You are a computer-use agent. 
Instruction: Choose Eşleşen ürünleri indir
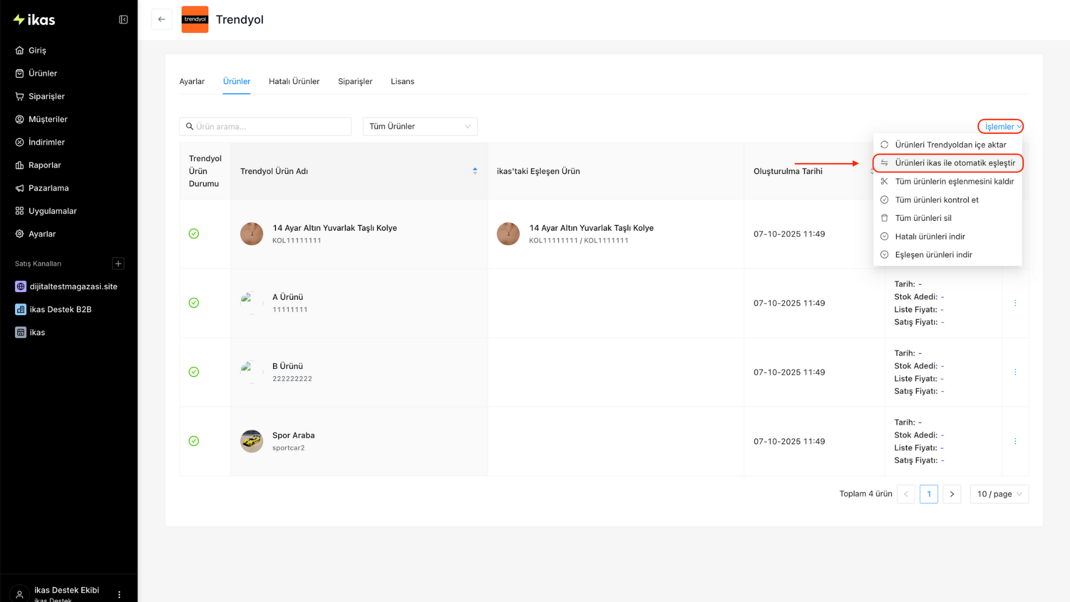(x=947, y=255)
